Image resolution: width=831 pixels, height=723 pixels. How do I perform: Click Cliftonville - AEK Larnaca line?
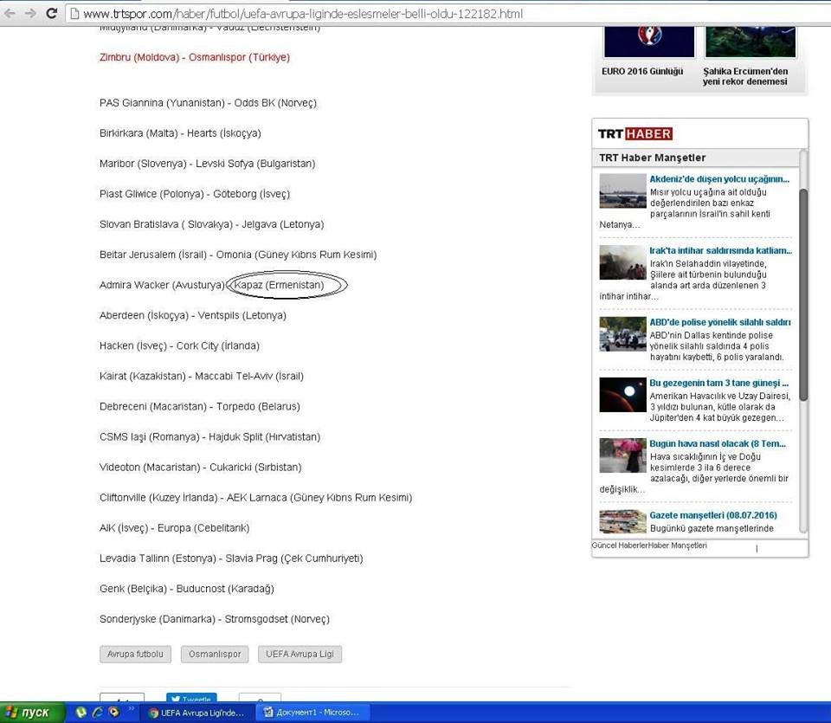255,498
